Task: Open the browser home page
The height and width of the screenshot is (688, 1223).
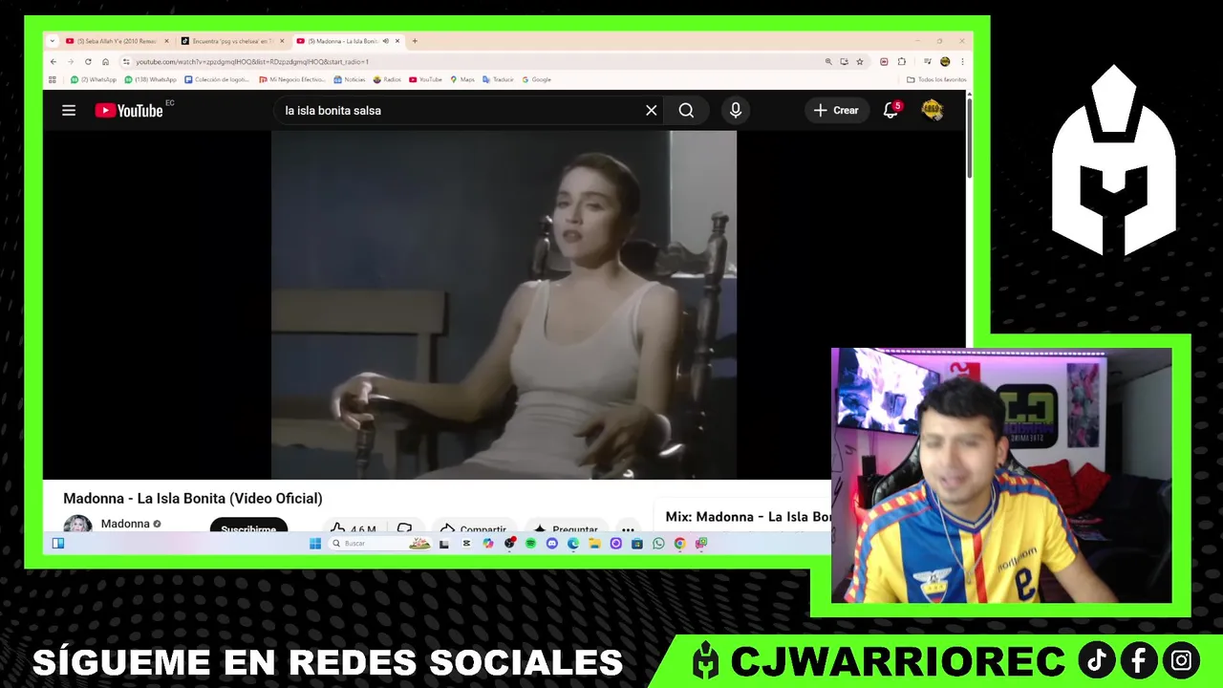Action: pos(105,61)
